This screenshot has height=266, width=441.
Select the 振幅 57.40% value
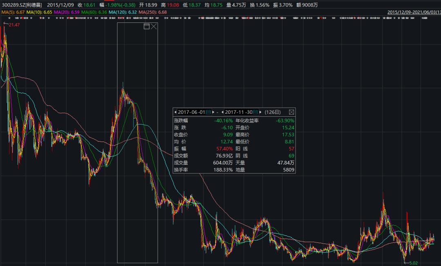225,149
